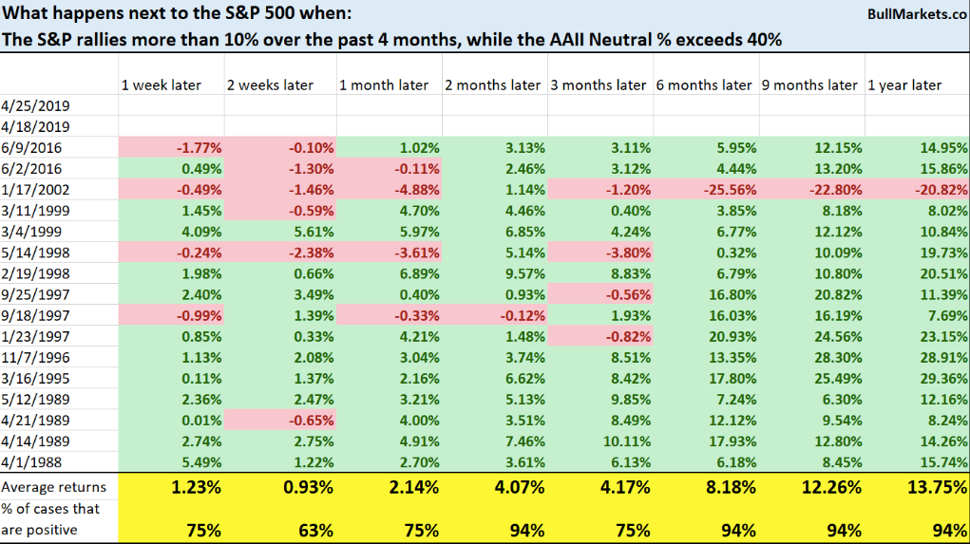Select the '1 year later' column header

[x=904, y=84]
